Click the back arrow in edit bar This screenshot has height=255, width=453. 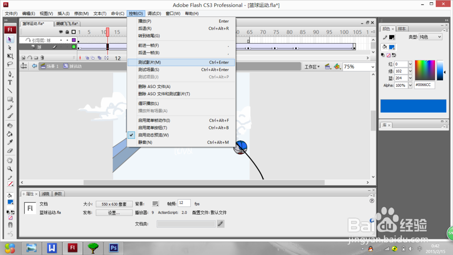point(34,66)
